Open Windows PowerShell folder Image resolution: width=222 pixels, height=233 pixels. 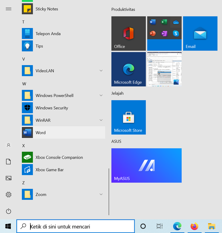point(63,96)
